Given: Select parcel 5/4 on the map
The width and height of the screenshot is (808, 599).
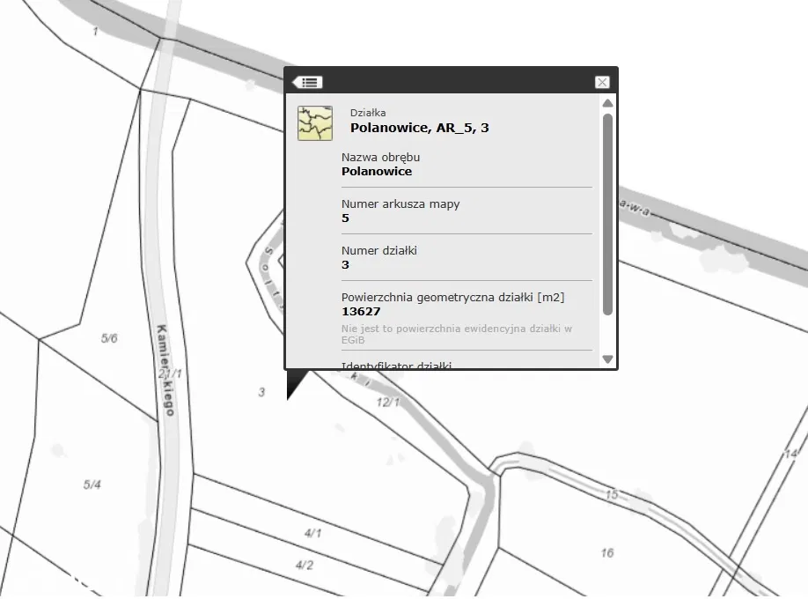Looking at the screenshot, I should pos(92,484).
